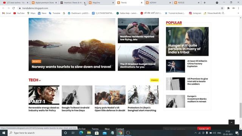Click the address bar URL field
The height and width of the screenshot is (136, 242).
click(119, 8)
